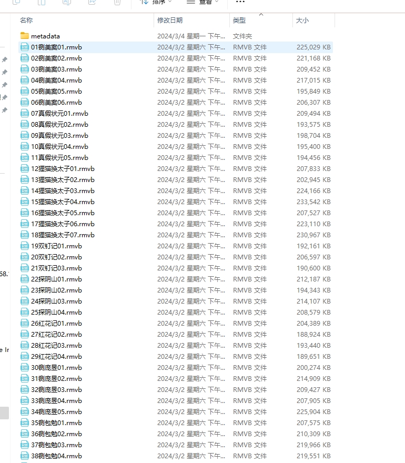Select file 24探阴山03.rmvb
Screen dimensions: 405x463
(56, 301)
